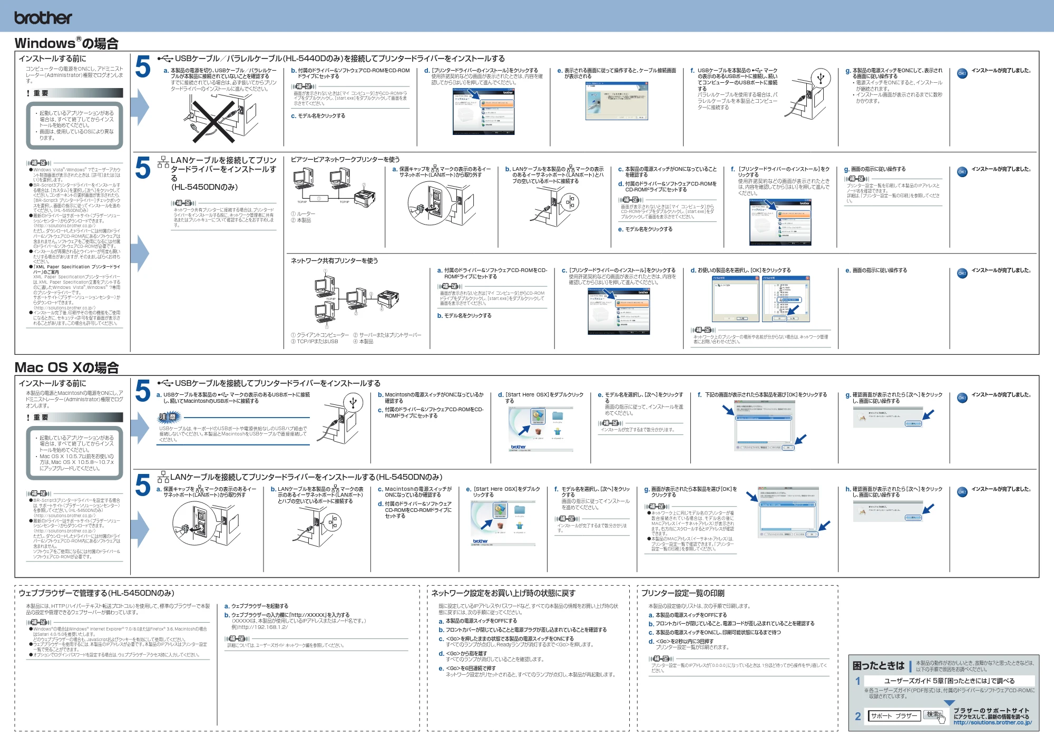Open the peer-to-peer network diagram with ルーター

pyautogui.click(x=334, y=188)
